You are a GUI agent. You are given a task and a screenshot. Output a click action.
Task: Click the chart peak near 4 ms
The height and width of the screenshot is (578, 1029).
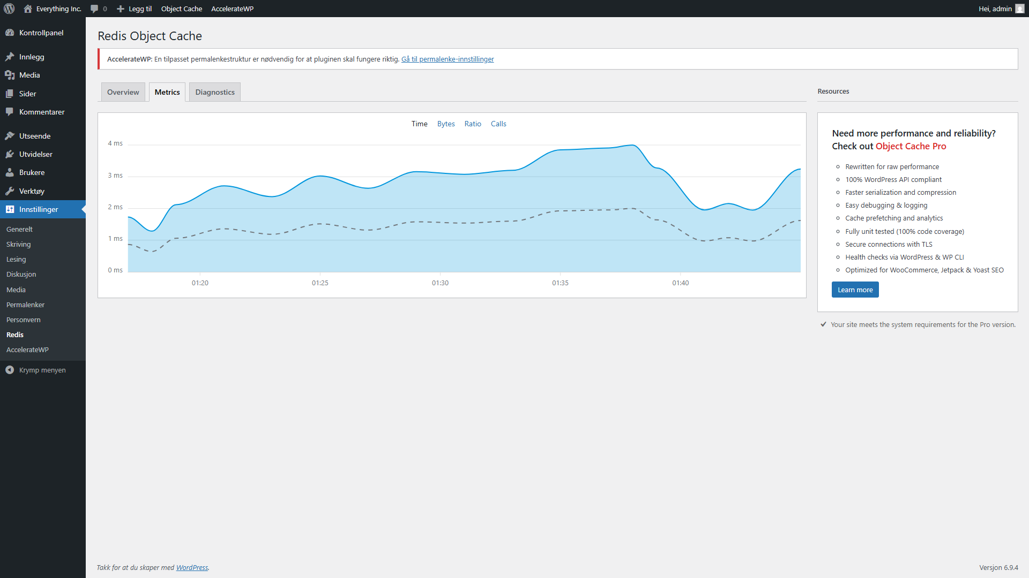tap(632, 145)
